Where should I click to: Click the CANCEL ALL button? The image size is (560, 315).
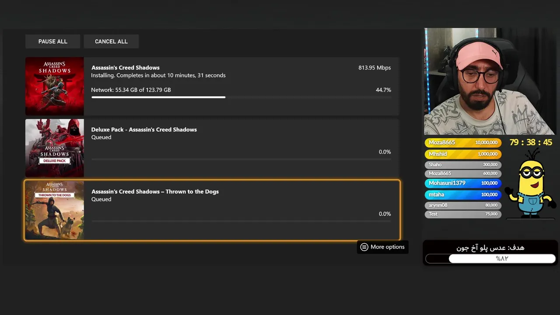[x=111, y=42]
